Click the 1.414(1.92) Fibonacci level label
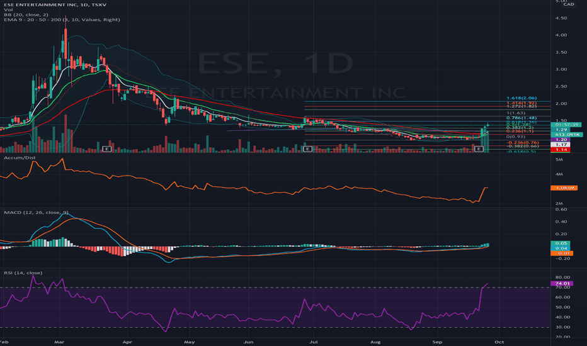This screenshot has height=346, width=587. pos(521,103)
